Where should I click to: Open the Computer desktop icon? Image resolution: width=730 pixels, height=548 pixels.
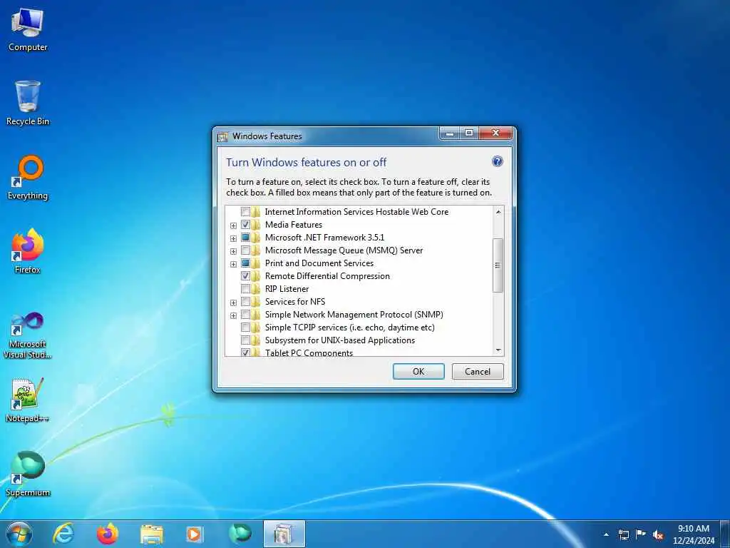pos(28,30)
